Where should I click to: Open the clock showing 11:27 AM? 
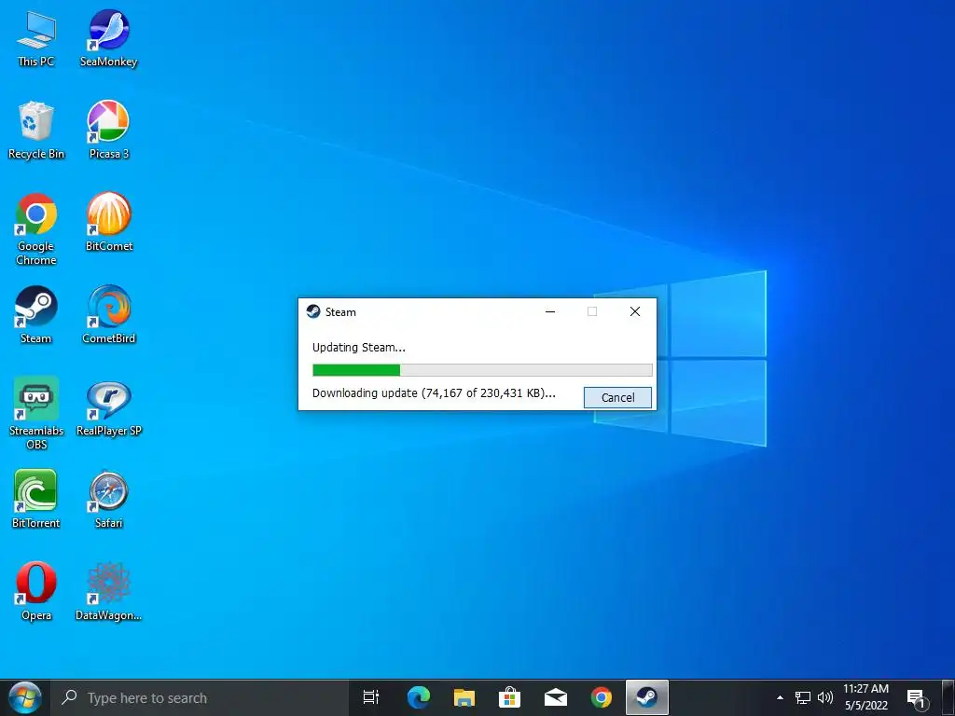865,697
